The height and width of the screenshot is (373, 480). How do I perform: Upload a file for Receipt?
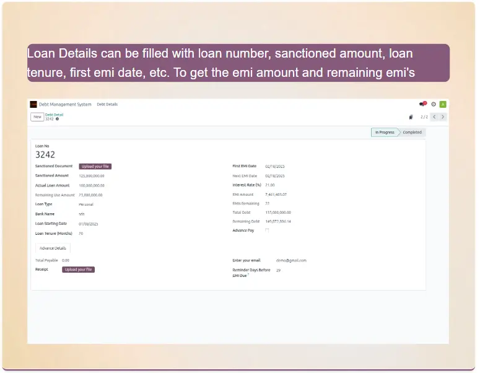[78, 270]
